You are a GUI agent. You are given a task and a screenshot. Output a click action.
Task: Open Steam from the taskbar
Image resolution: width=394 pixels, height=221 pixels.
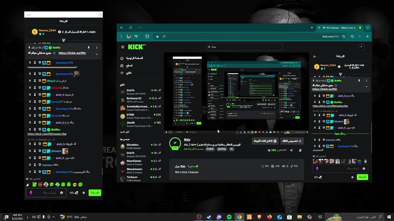(x=209, y=217)
